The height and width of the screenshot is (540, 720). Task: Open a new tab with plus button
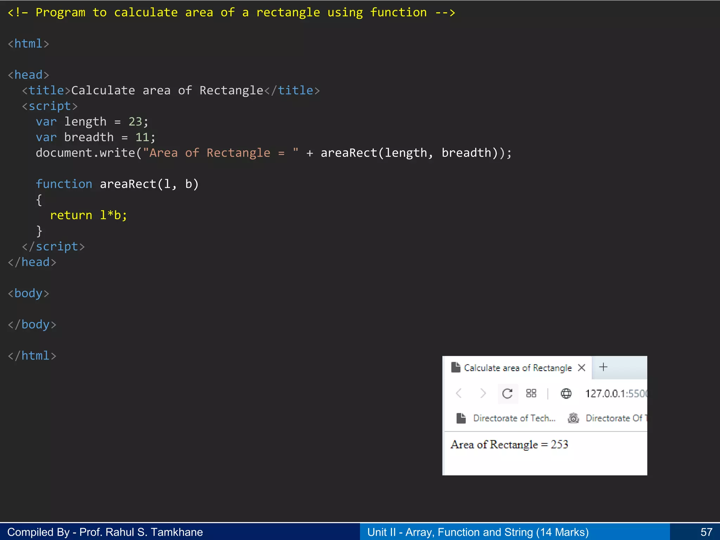603,367
